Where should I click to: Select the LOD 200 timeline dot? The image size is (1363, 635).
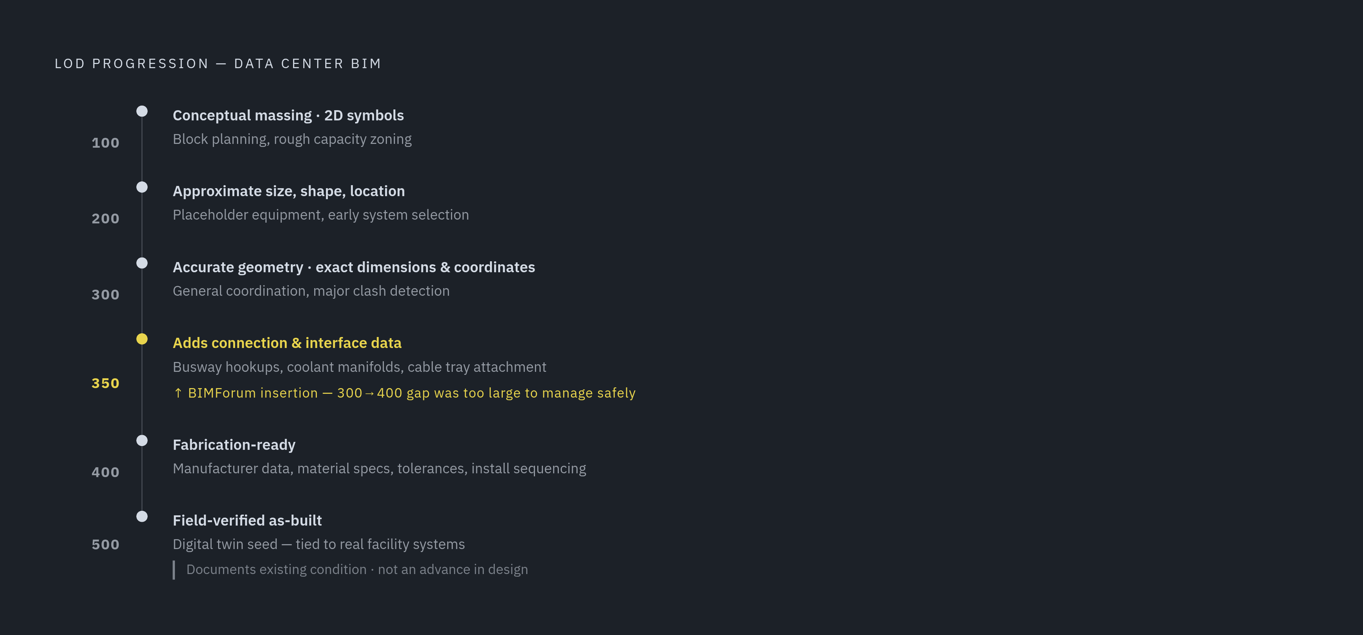(x=142, y=187)
